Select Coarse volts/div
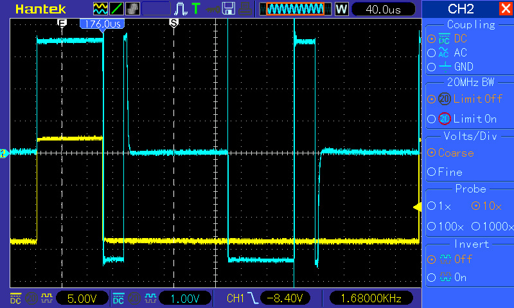Viewport: 514px width, 308px height. [451, 153]
